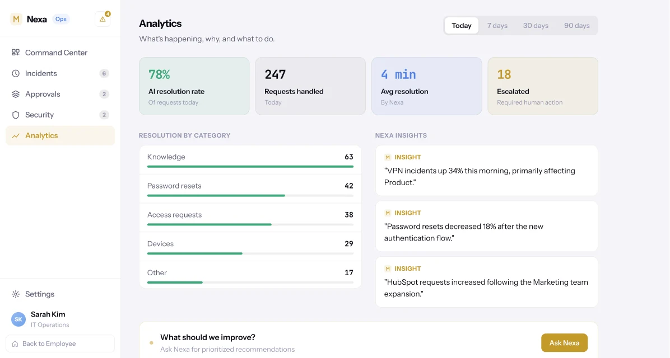Click the Avg resolution card
This screenshot has width=670, height=358.
click(427, 86)
